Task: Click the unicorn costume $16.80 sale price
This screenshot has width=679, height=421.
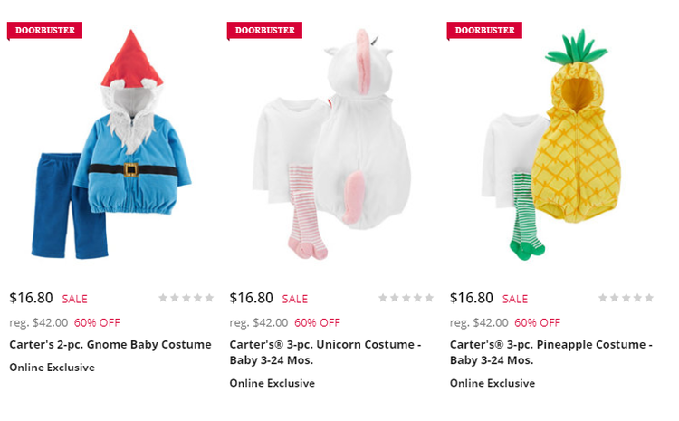Action: pyautogui.click(x=252, y=298)
